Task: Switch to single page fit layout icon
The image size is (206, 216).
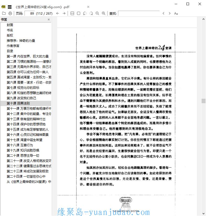Action: click(x=79, y=13)
